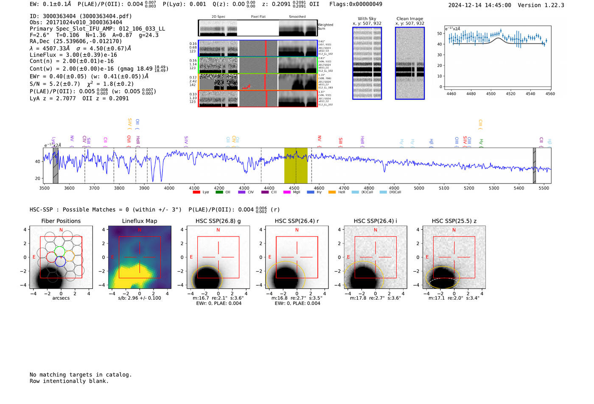Click the With Sky CCD image
This screenshot has height=404, width=594.
tap(367, 63)
